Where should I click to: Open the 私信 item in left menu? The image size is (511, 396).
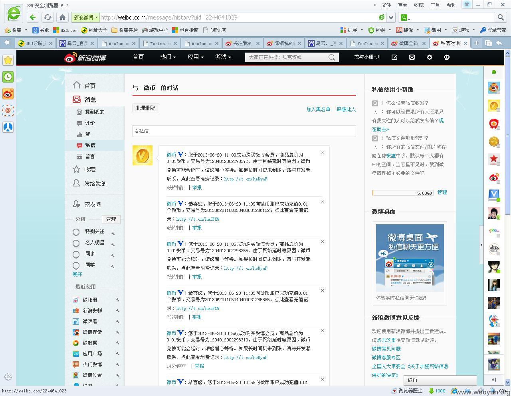coord(95,145)
